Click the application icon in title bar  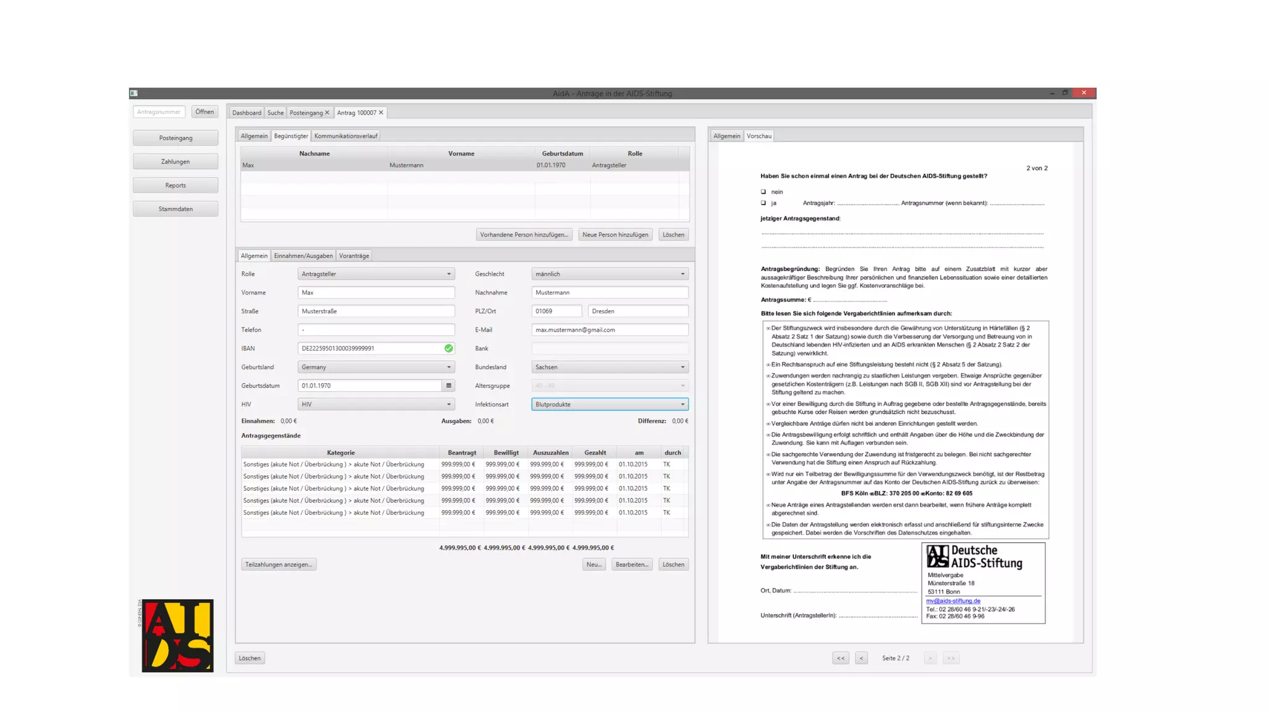click(x=134, y=93)
